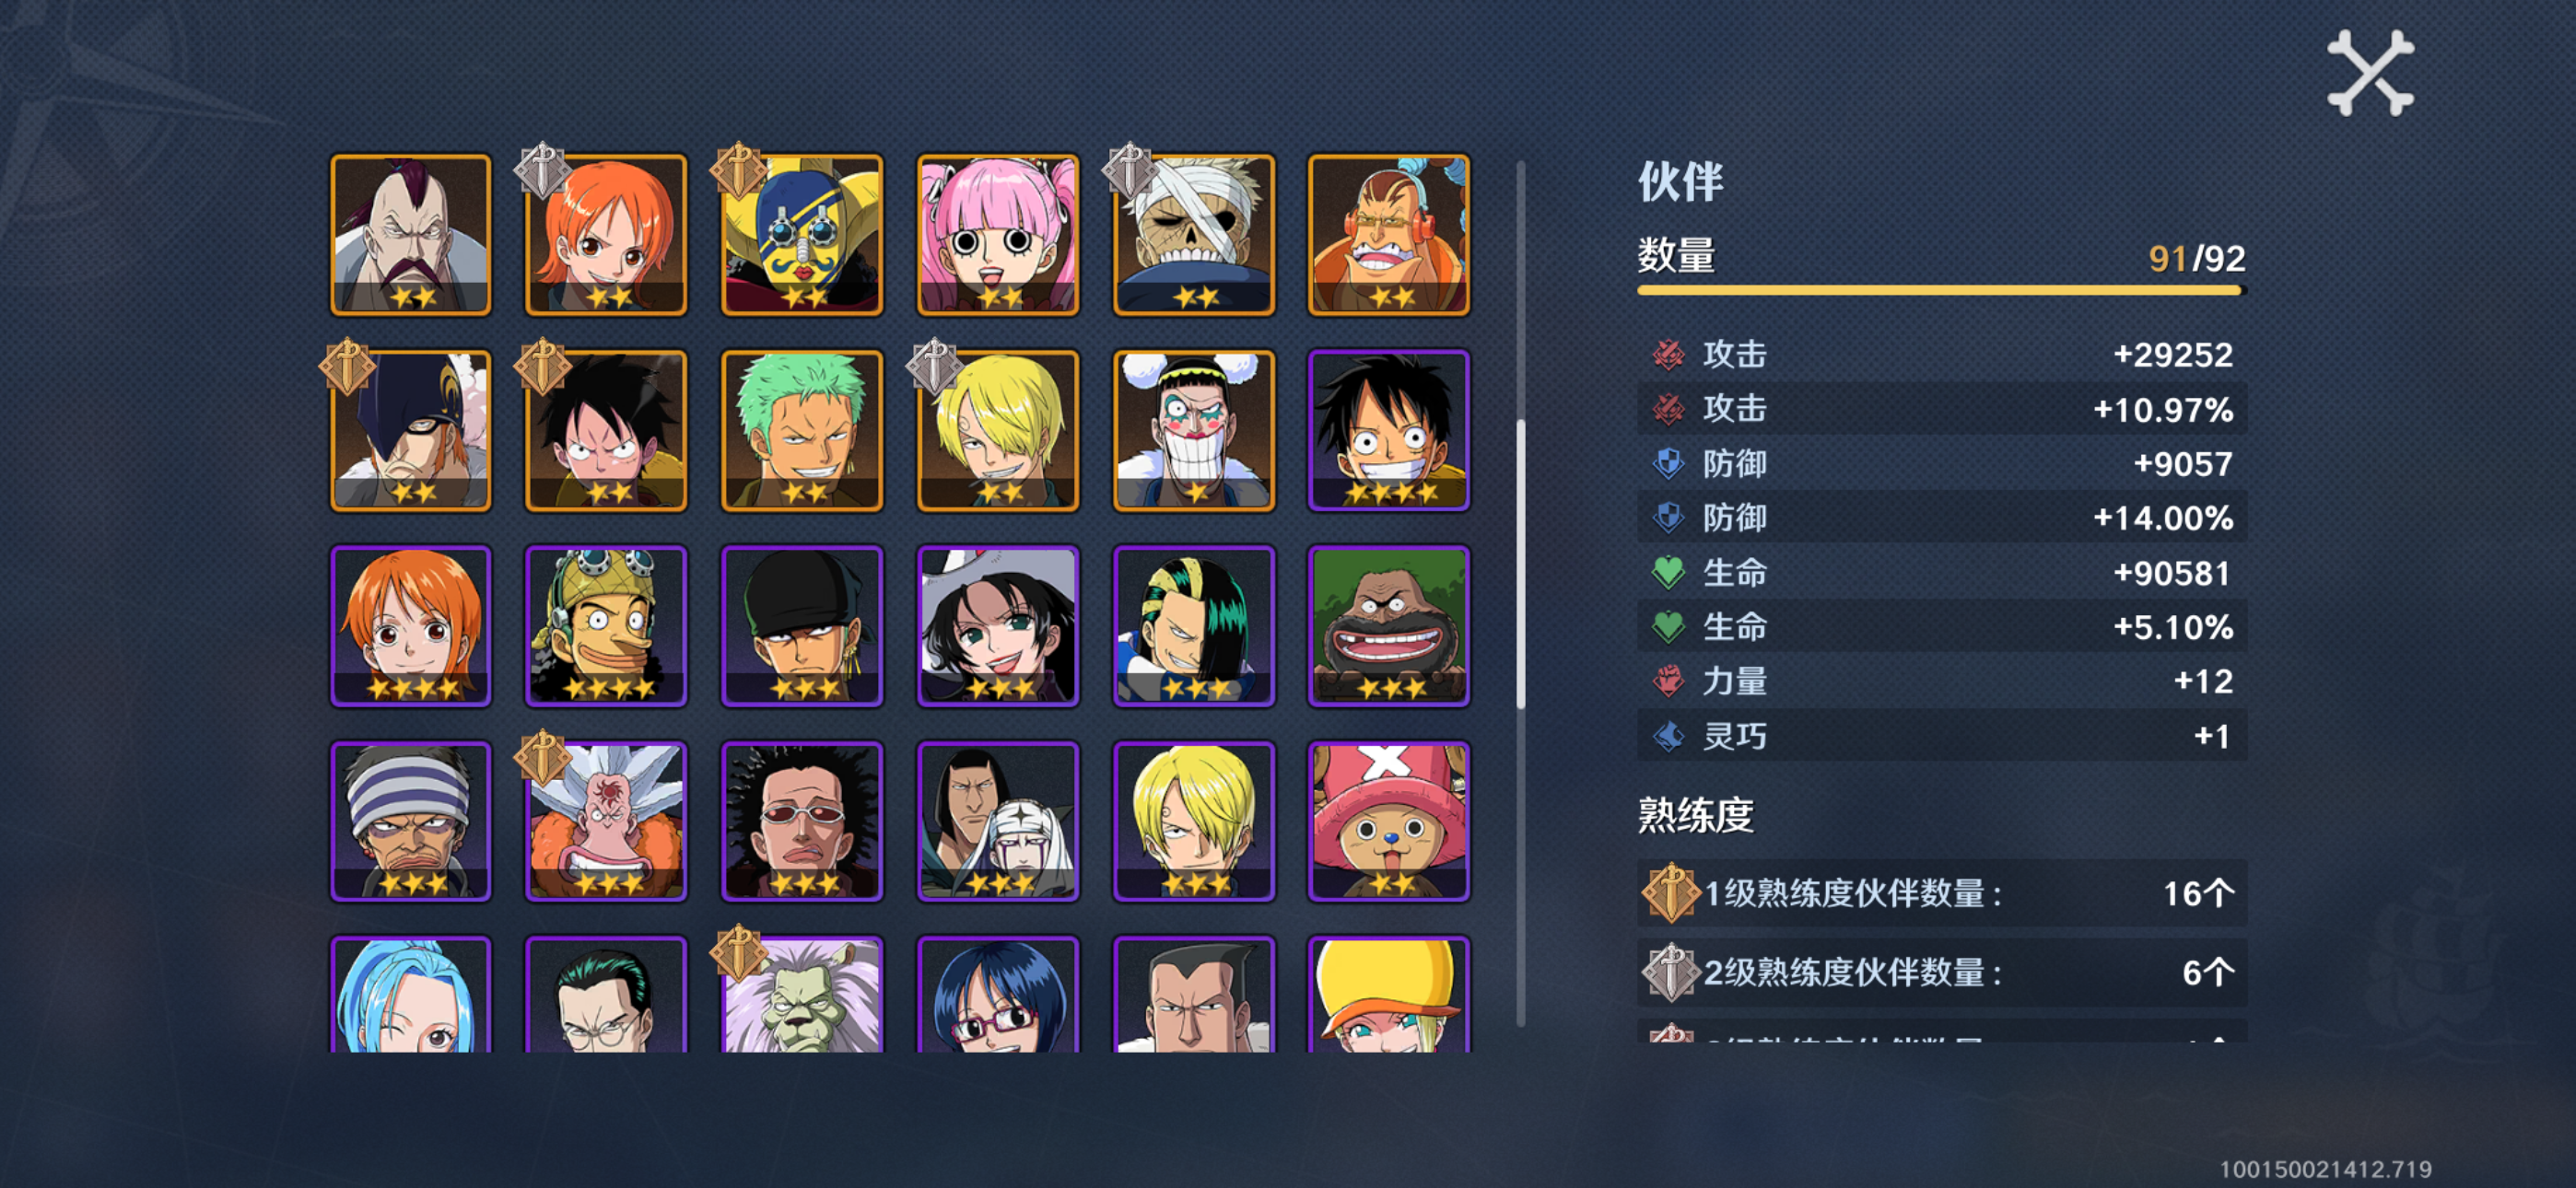
Task: Select four-star purple-frame Nami portrait
Action: click(x=411, y=626)
